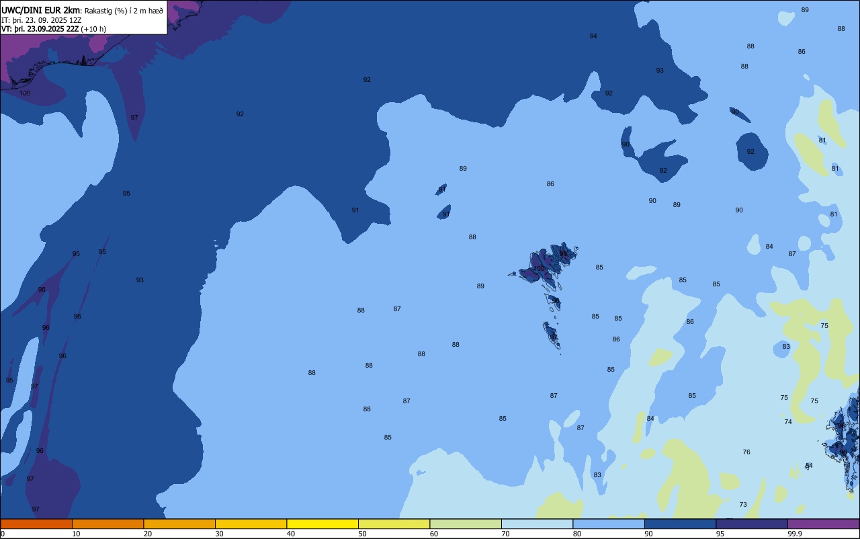The height and width of the screenshot is (539, 860).
Task: Click the round dark blue patch labeled 92
Action: pyautogui.click(x=752, y=151)
